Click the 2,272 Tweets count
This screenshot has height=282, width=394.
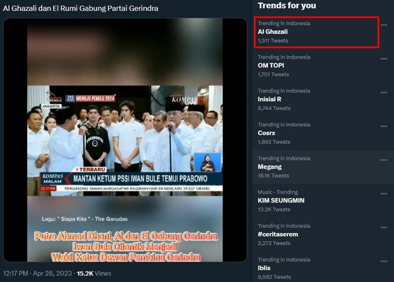click(x=274, y=243)
